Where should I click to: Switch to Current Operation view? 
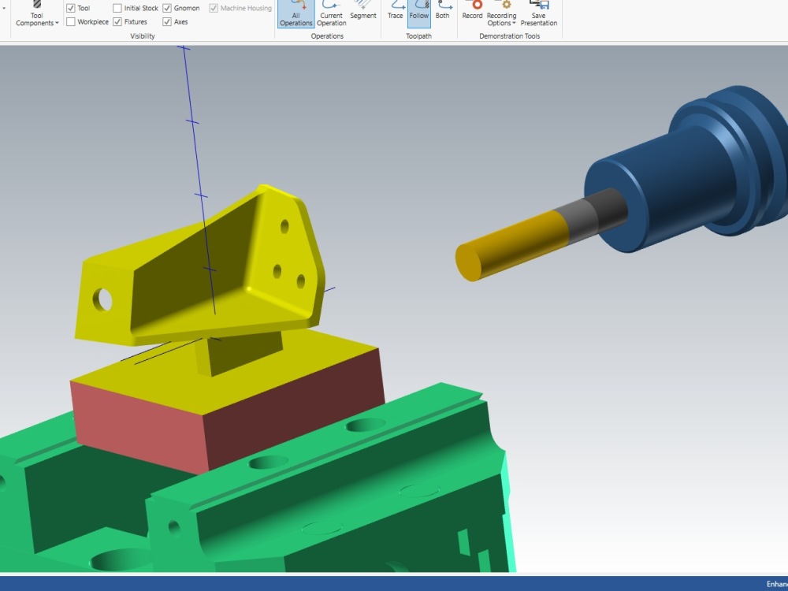pyautogui.click(x=331, y=12)
